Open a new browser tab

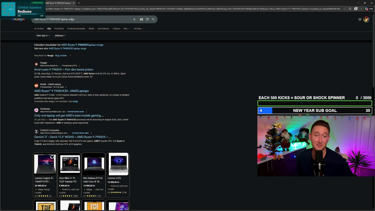pyautogui.click(x=79, y=3)
